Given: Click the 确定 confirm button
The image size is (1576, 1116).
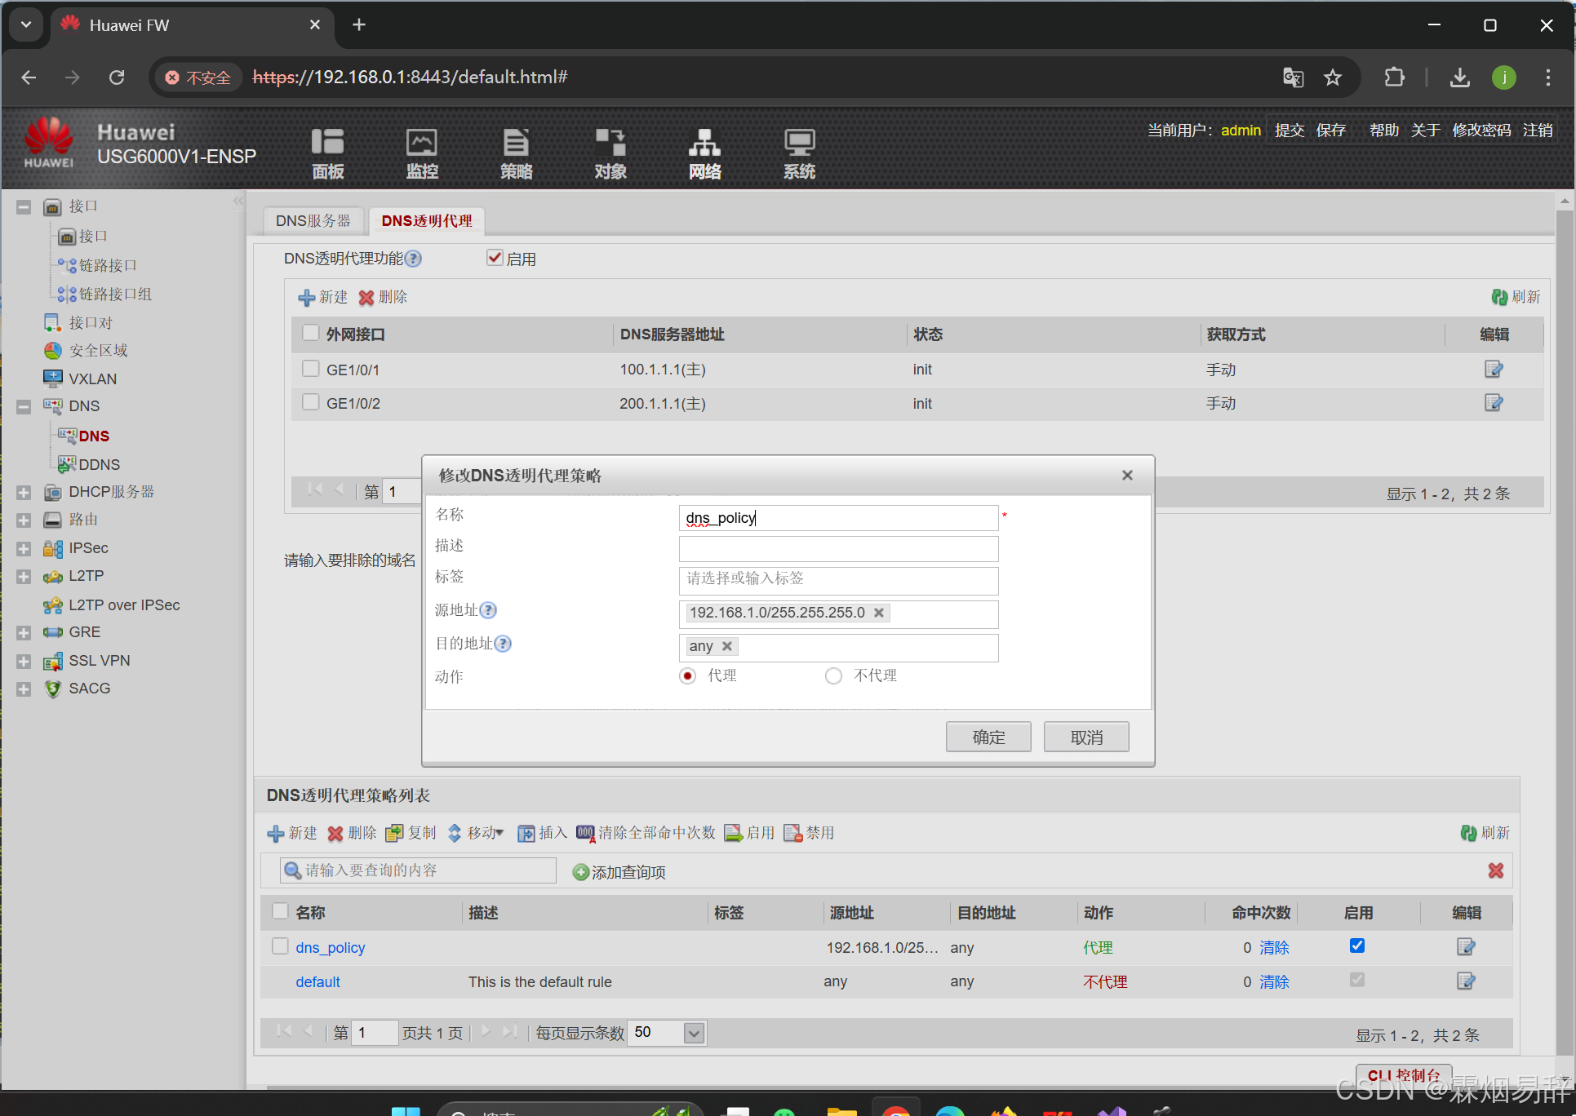Looking at the screenshot, I should (x=988, y=737).
